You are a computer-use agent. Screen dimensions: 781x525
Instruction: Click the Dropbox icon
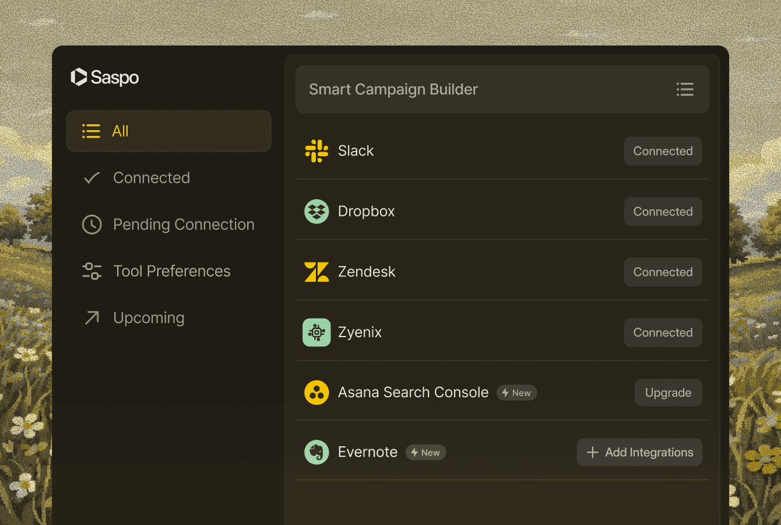(x=316, y=211)
